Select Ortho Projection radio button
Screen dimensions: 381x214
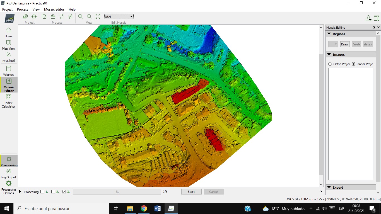330,64
